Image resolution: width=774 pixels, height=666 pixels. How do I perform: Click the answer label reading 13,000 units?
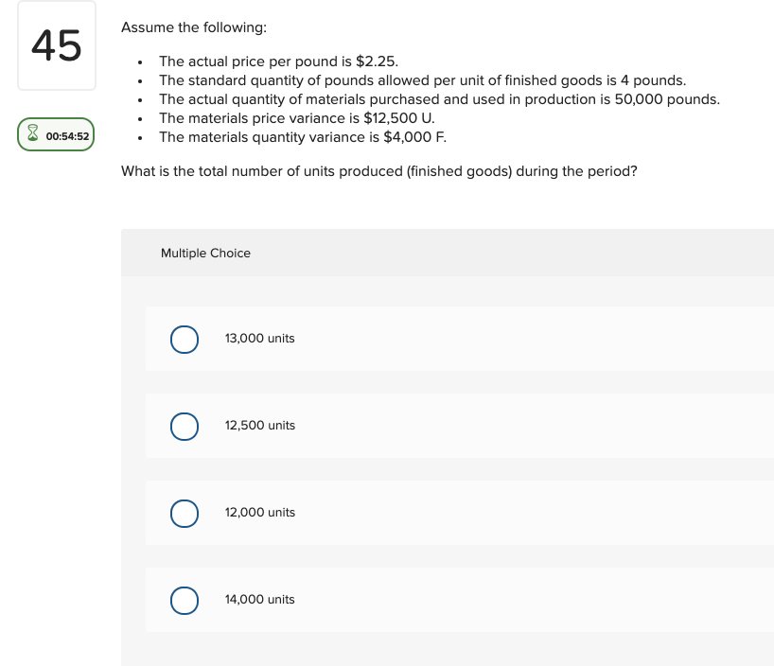point(259,339)
